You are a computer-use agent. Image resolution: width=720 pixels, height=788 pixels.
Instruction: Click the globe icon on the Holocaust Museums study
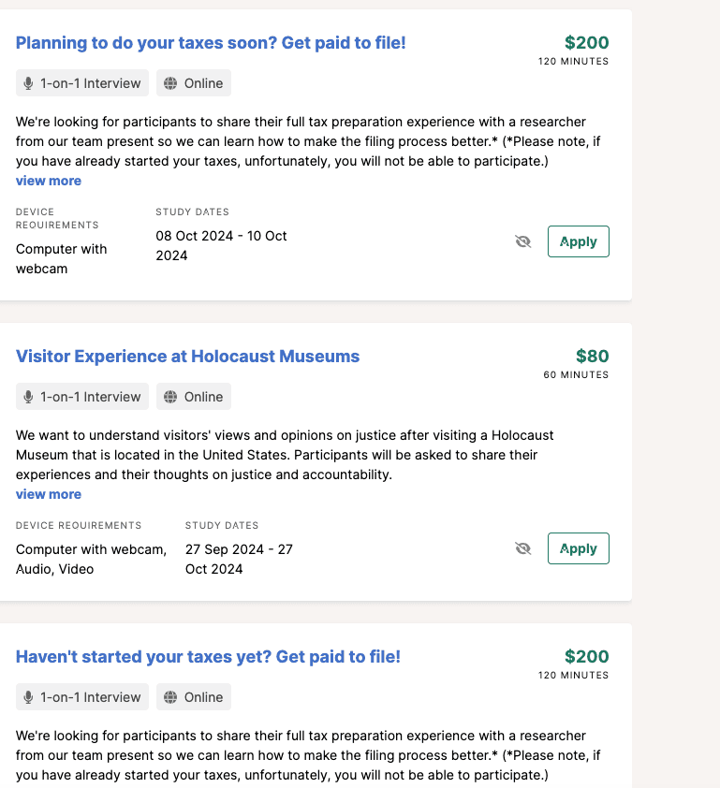[171, 396]
